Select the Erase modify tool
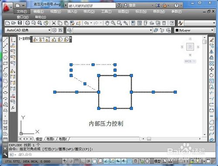 pos(212,40)
